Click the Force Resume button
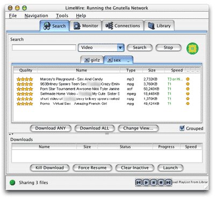Viewport: 215px width, 198px height. click(92, 168)
